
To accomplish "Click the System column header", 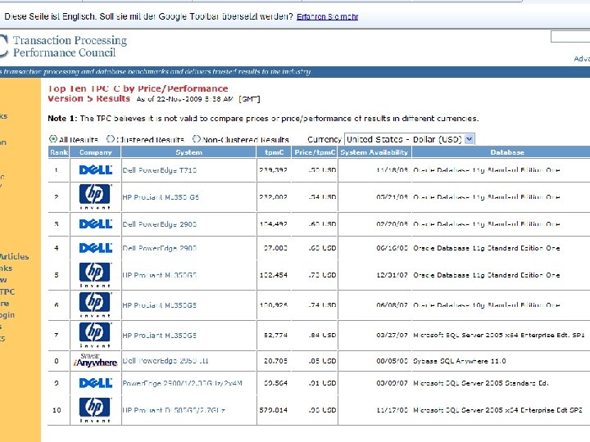I will click(189, 152).
